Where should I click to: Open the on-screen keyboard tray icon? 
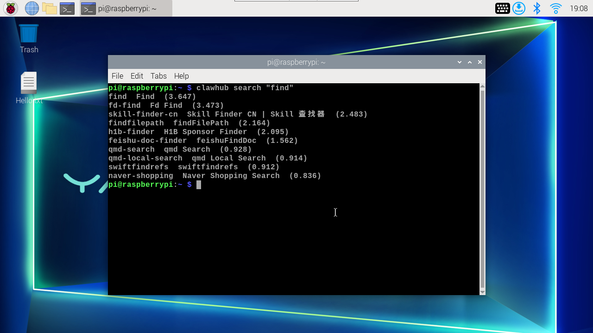[x=503, y=8]
